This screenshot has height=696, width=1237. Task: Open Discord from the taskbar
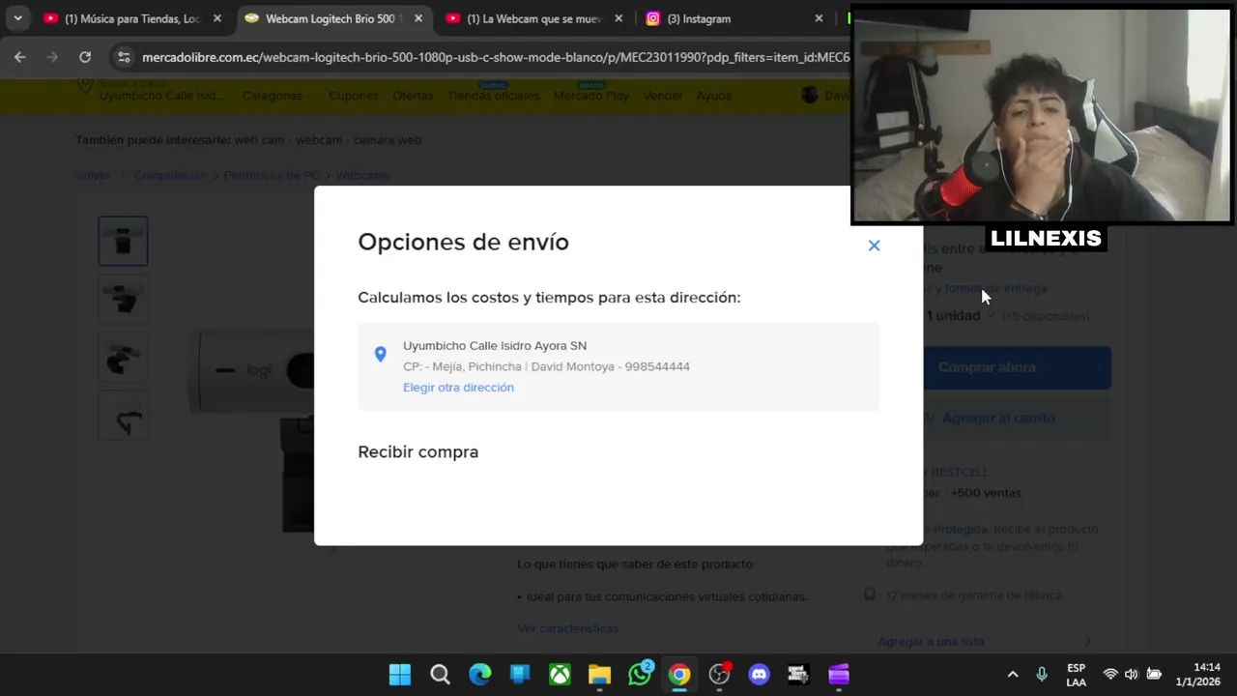(760, 675)
